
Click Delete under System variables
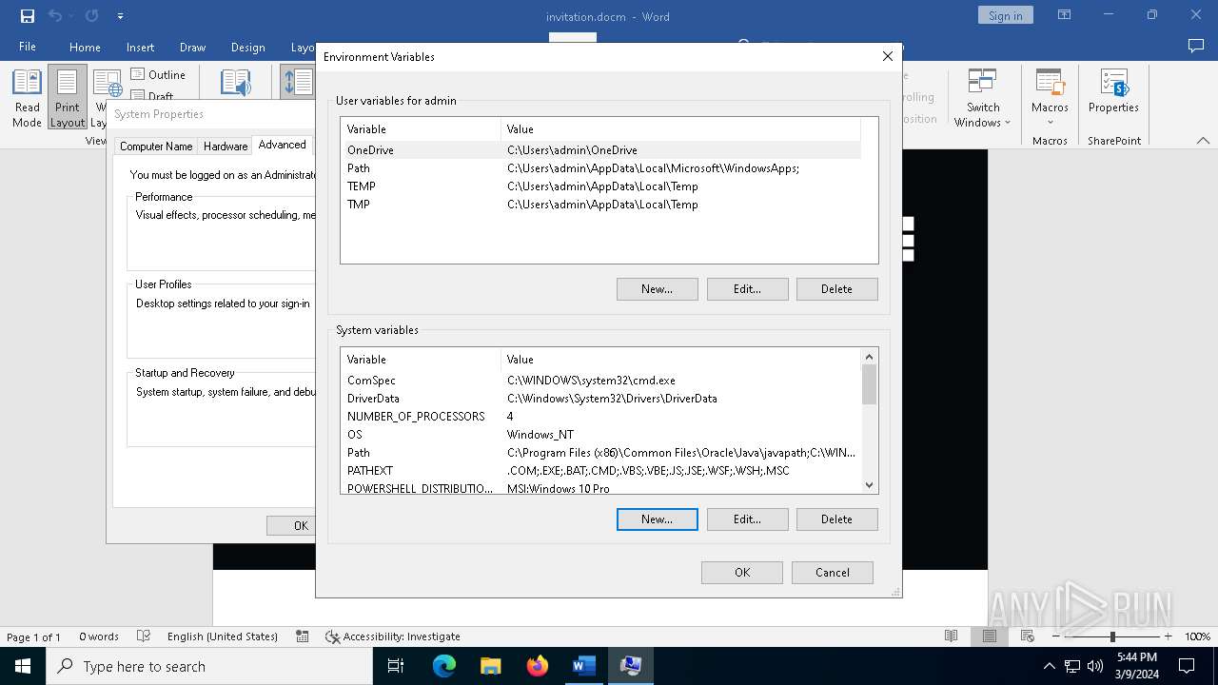tap(836, 519)
